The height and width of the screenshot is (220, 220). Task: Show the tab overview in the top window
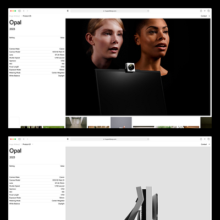(208, 11)
